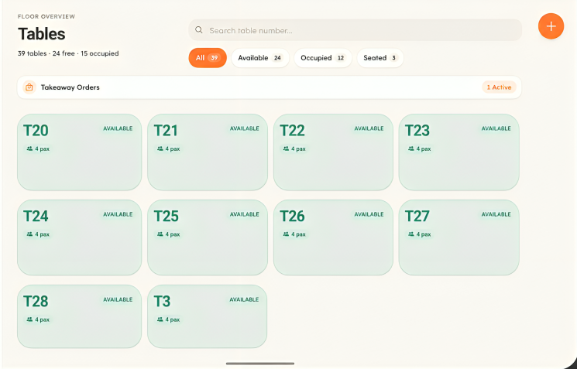This screenshot has height=369, width=577.
Task: Click the orange plus add button
Action: (x=551, y=26)
